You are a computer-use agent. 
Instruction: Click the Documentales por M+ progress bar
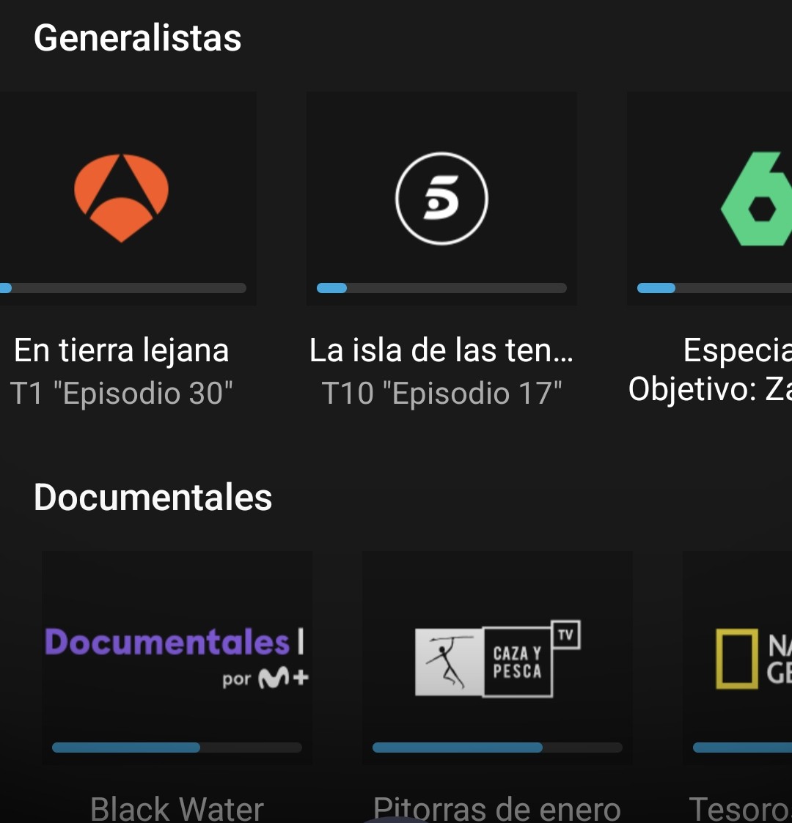177,748
